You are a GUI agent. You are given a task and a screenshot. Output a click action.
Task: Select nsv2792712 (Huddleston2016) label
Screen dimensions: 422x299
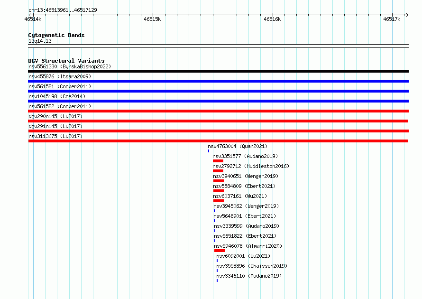[x=251, y=166]
